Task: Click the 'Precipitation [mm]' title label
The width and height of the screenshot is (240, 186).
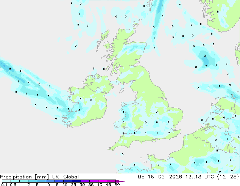Action: [x=25, y=177]
